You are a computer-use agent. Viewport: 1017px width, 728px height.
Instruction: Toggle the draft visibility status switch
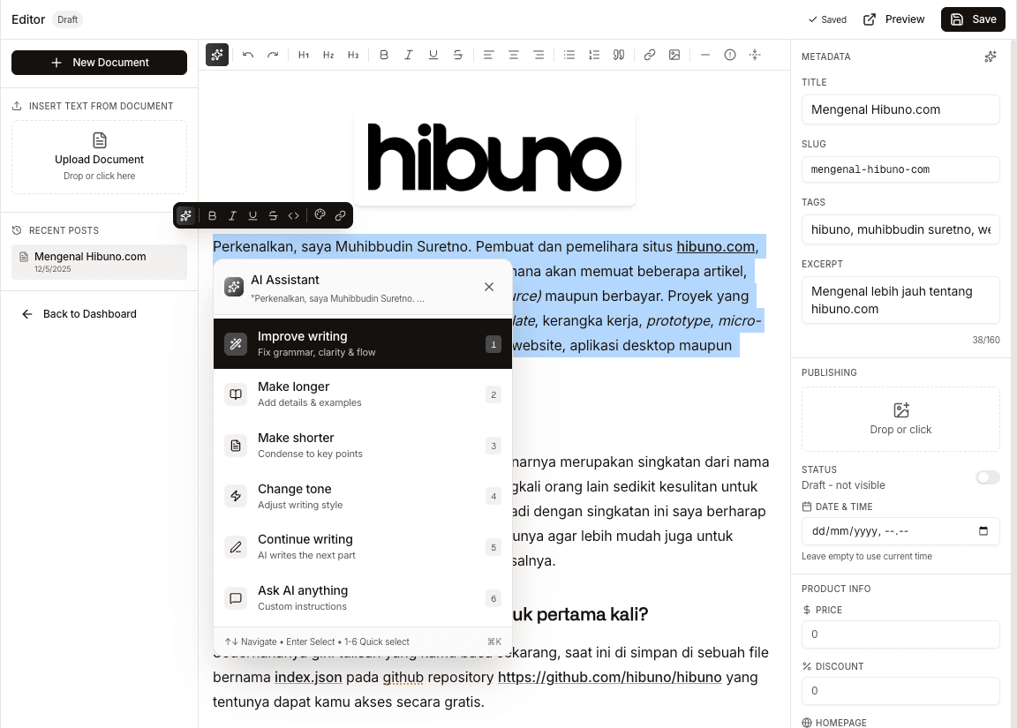click(x=987, y=477)
